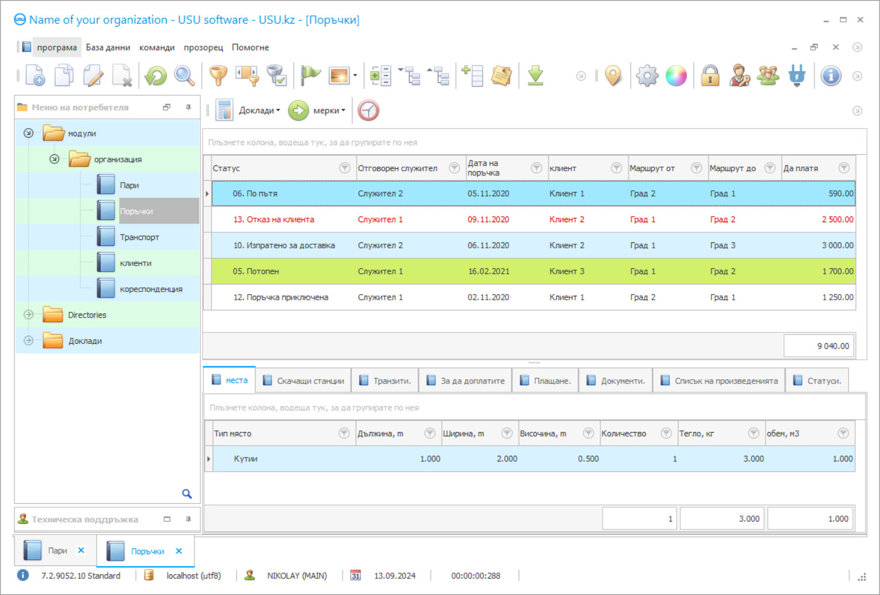Click the green refresh arrow icon
The image size is (880, 595).
point(156,76)
